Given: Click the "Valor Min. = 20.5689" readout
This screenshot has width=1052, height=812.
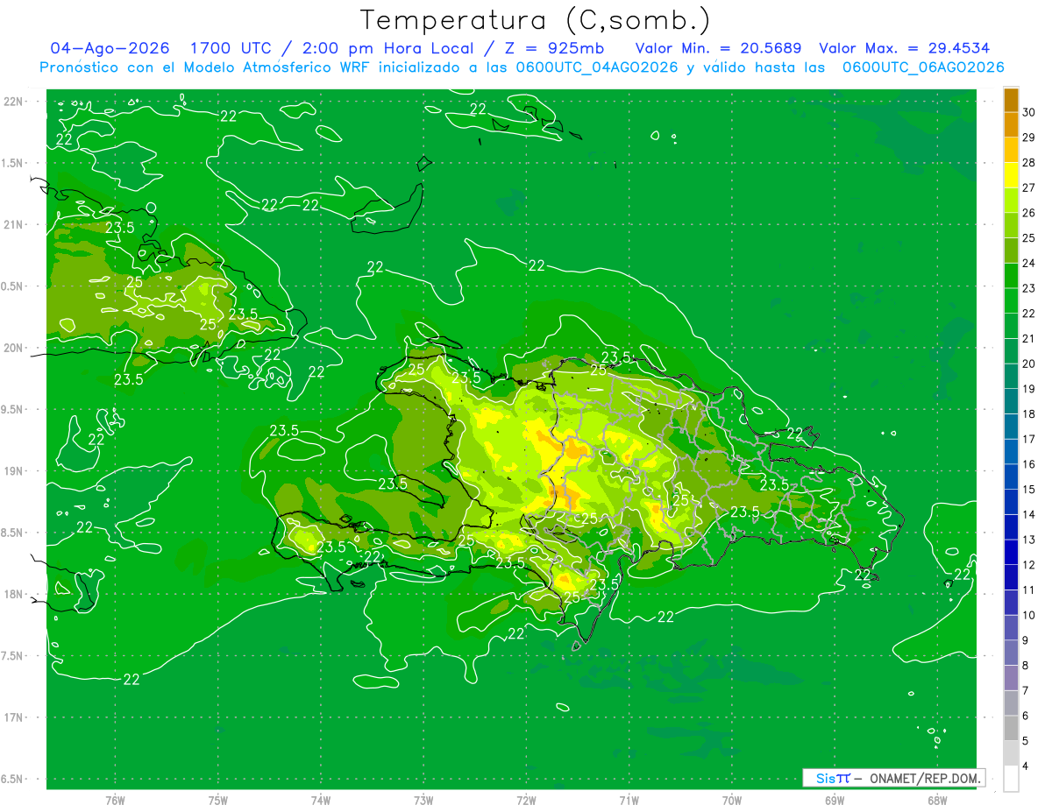Looking at the screenshot, I should (x=717, y=48).
